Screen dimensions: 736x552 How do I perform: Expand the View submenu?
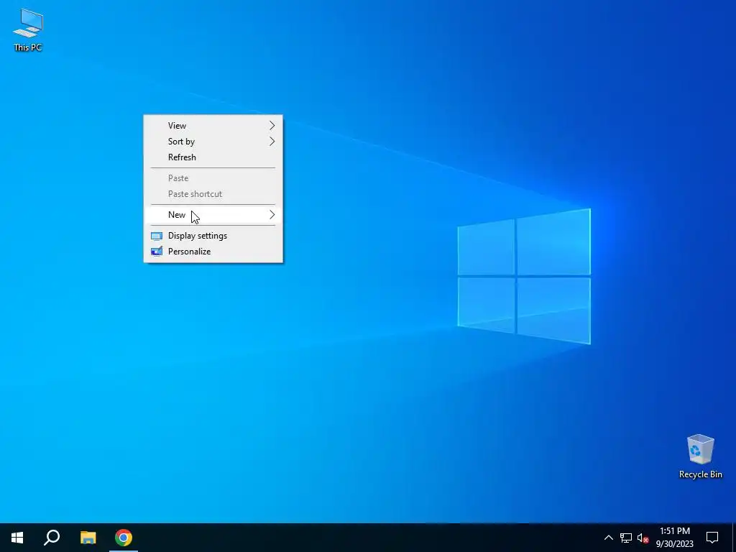click(213, 125)
